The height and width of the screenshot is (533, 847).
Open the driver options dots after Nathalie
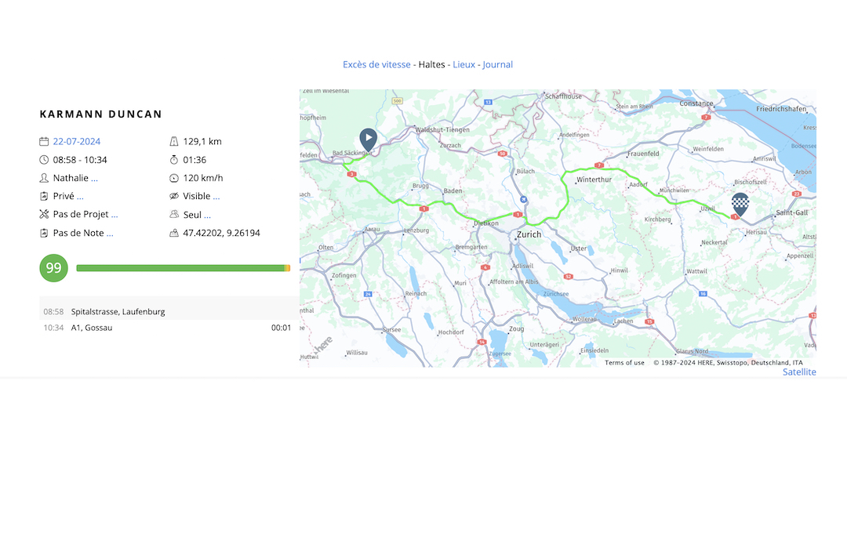(95, 179)
